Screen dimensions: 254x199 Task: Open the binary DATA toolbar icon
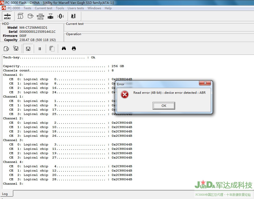click(40, 16)
